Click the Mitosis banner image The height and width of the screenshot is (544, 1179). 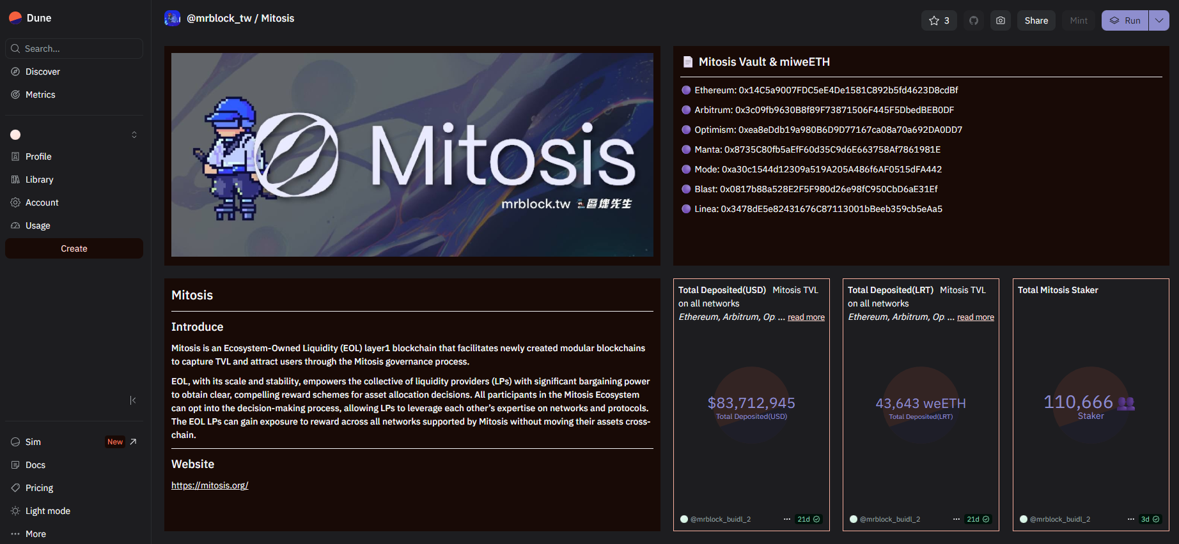pyautogui.click(x=412, y=155)
